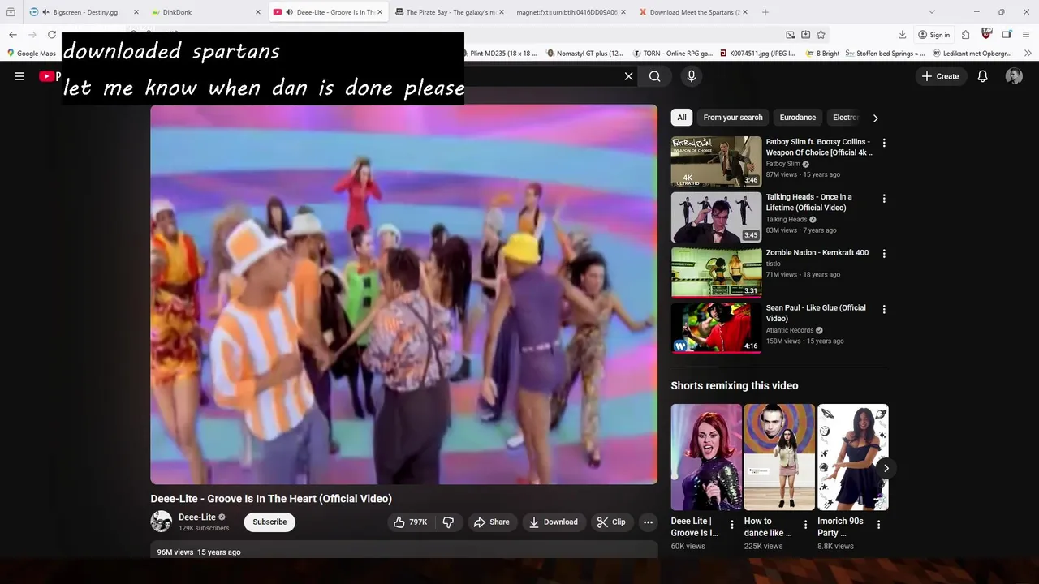Dislike the Deee-Lite video
Screen dimensions: 1039x584
tap(448, 522)
